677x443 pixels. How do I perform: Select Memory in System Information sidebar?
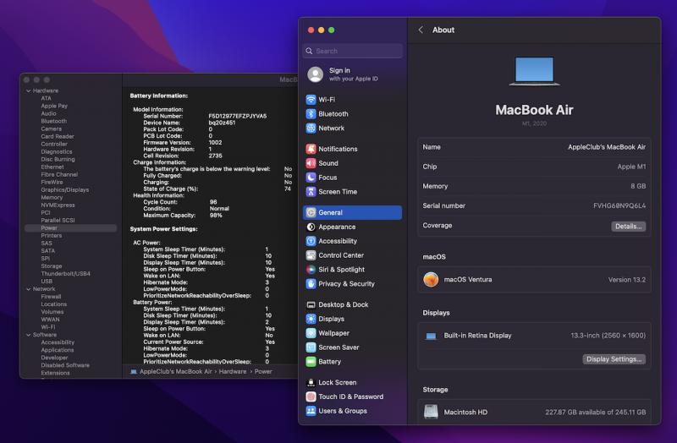point(52,197)
